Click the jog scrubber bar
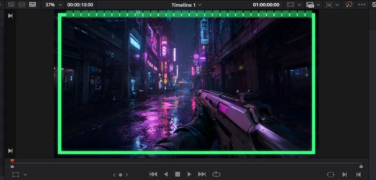This screenshot has width=376, height=180. pyautogui.click(x=186, y=163)
